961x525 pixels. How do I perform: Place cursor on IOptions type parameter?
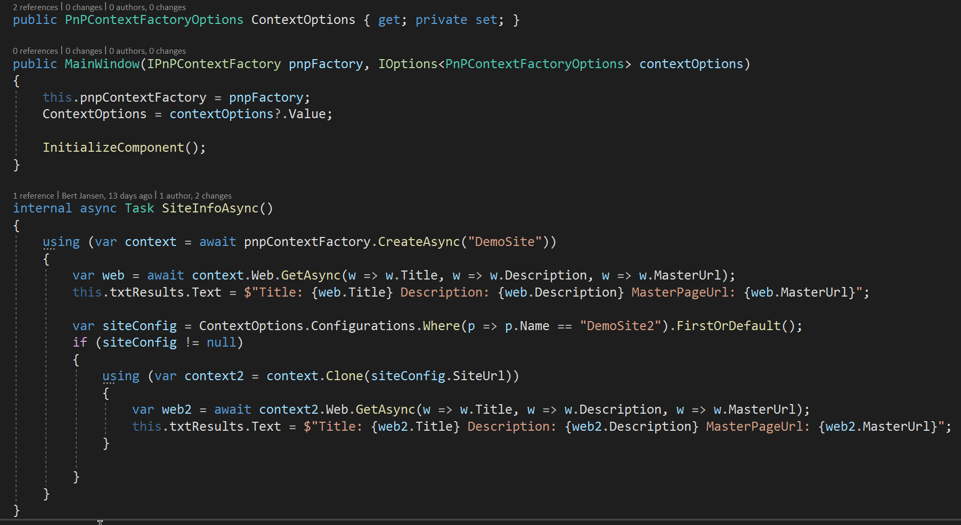[407, 63]
